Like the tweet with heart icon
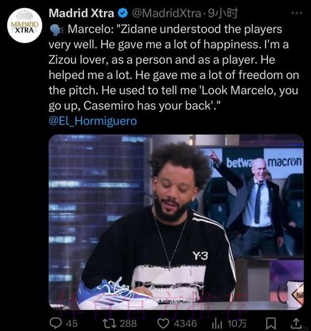Image resolution: width=311 pixels, height=331 pixels. [x=164, y=323]
